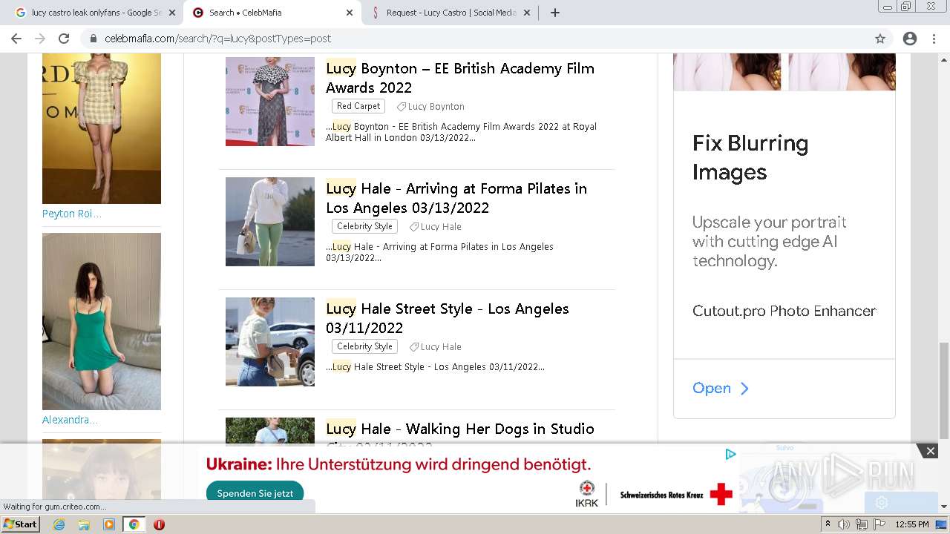Click the Action Center flag icon

point(879,524)
